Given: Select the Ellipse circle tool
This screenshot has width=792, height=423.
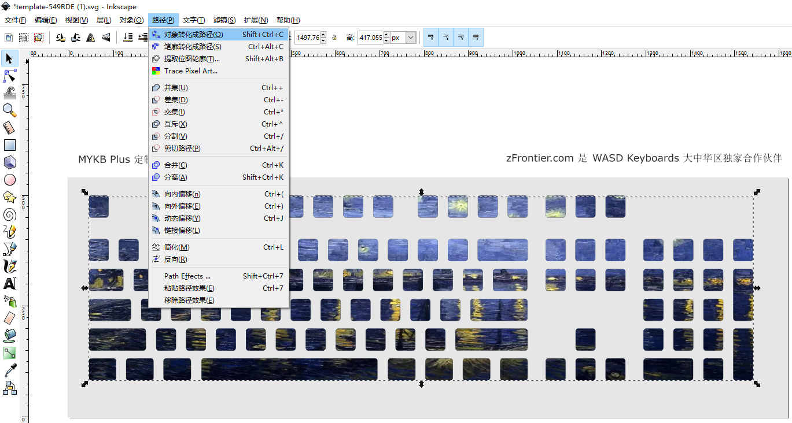Looking at the screenshot, I should (9, 180).
